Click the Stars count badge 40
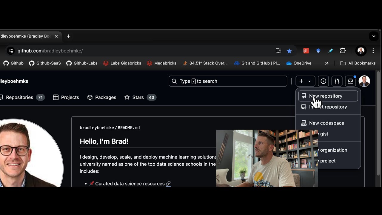Screen dimensions: 382x215 pyautogui.click(x=151, y=97)
